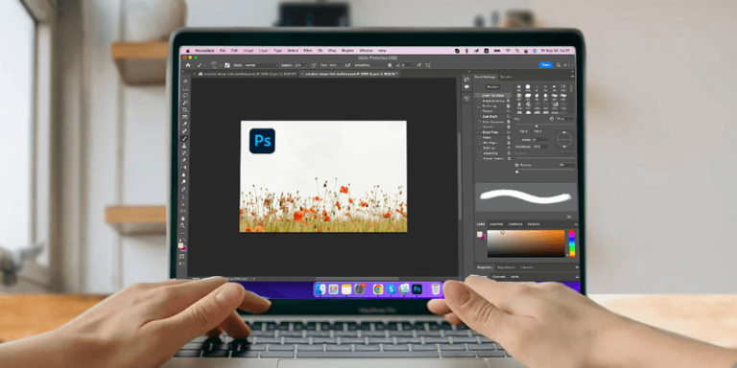
Task: Select the Rectangular Marquee tool
Action: 185,88
